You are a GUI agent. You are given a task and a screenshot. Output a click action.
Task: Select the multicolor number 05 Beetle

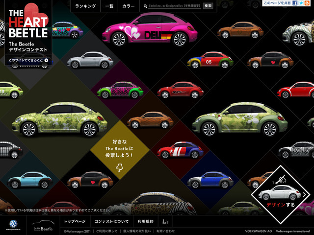(x=210, y=60)
